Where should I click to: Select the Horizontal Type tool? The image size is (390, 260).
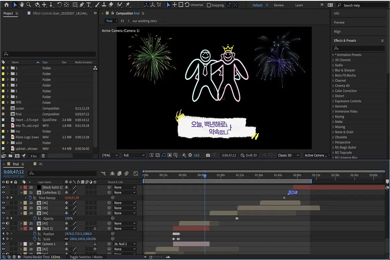click(88, 5)
